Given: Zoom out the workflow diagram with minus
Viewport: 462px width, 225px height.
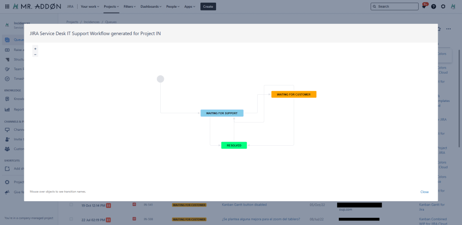Looking at the screenshot, I should 36,54.
